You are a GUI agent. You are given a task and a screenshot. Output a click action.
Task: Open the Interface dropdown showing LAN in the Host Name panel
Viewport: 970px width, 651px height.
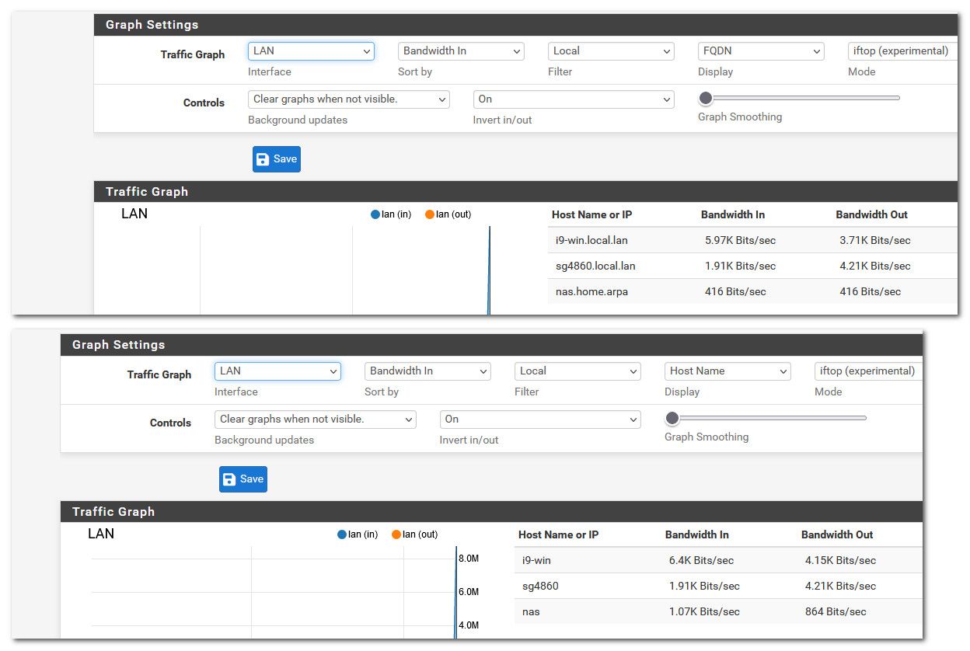[x=277, y=371]
